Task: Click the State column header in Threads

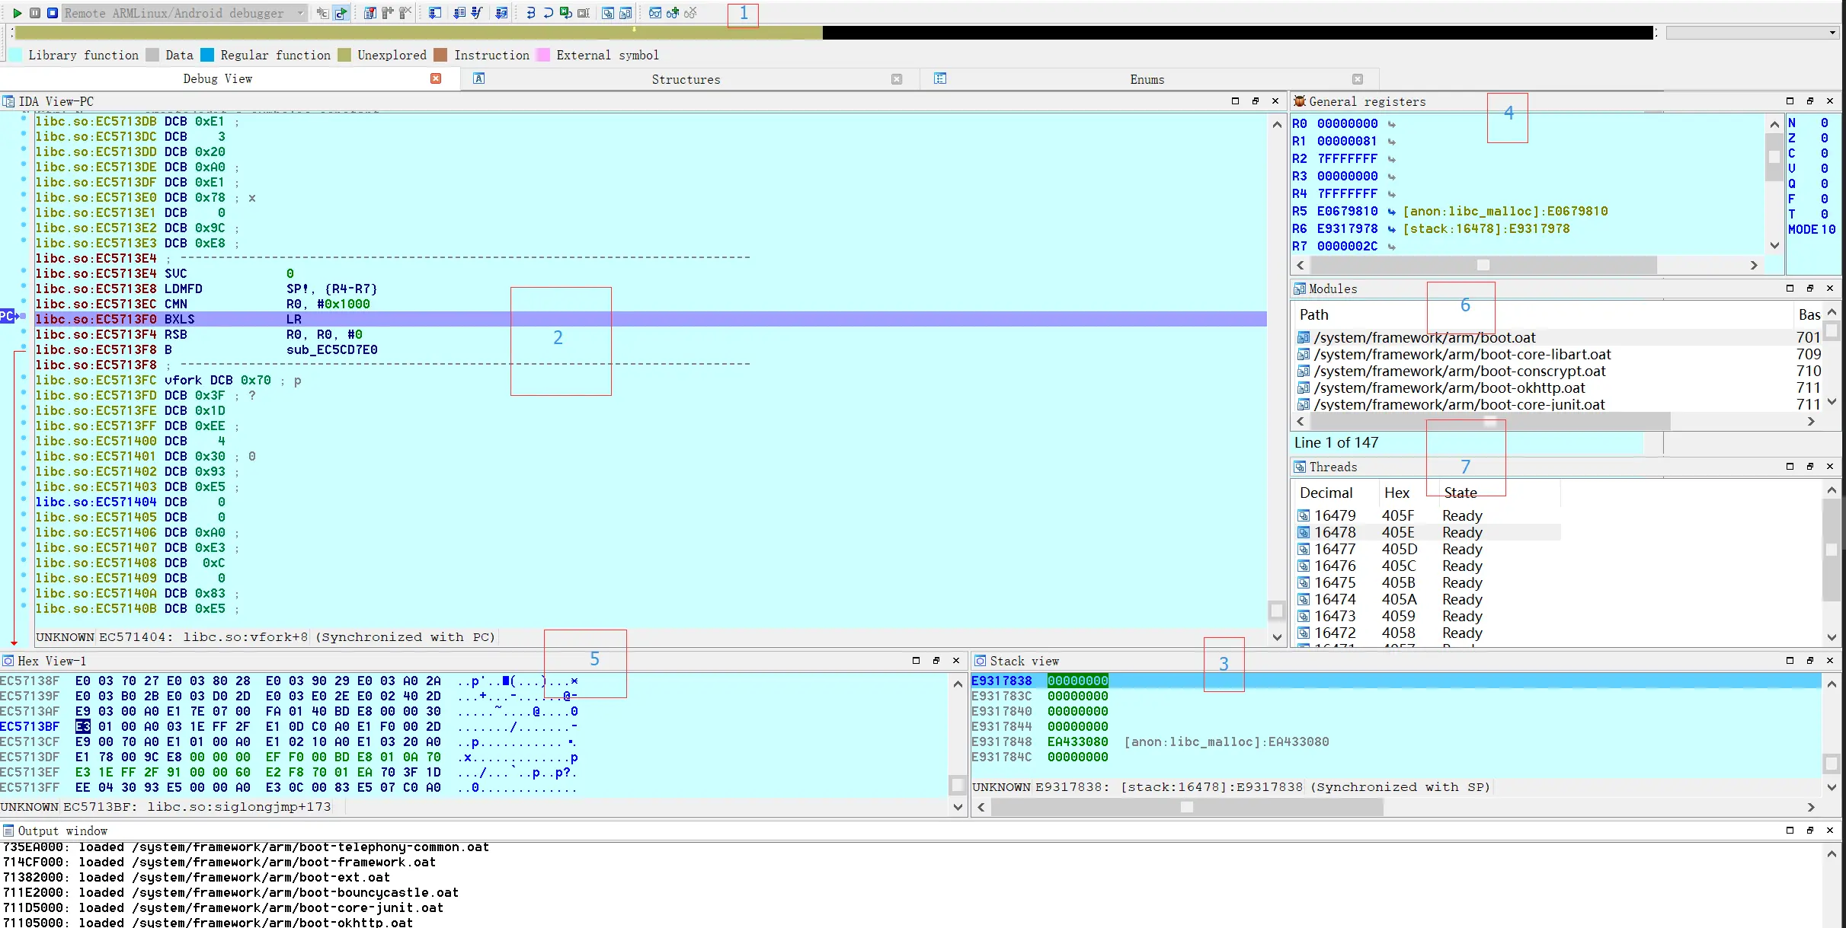Action: tap(1460, 493)
